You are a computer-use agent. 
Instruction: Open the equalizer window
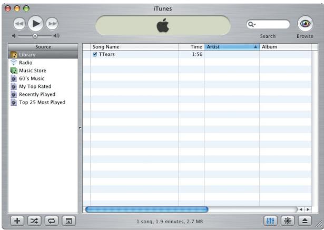(x=272, y=219)
